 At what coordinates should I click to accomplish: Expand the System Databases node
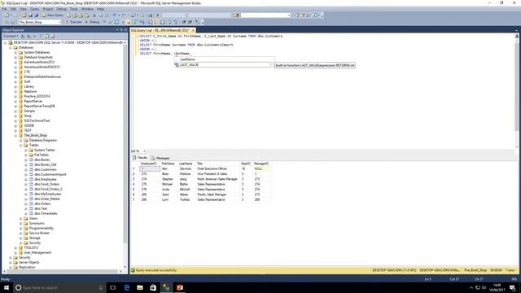[15, 52]
